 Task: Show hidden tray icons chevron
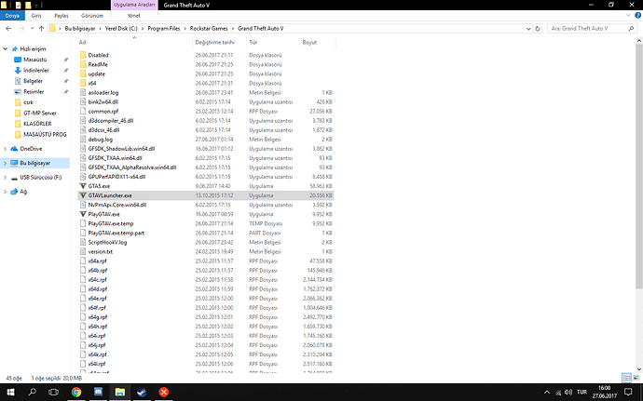[x=547, y=393]
